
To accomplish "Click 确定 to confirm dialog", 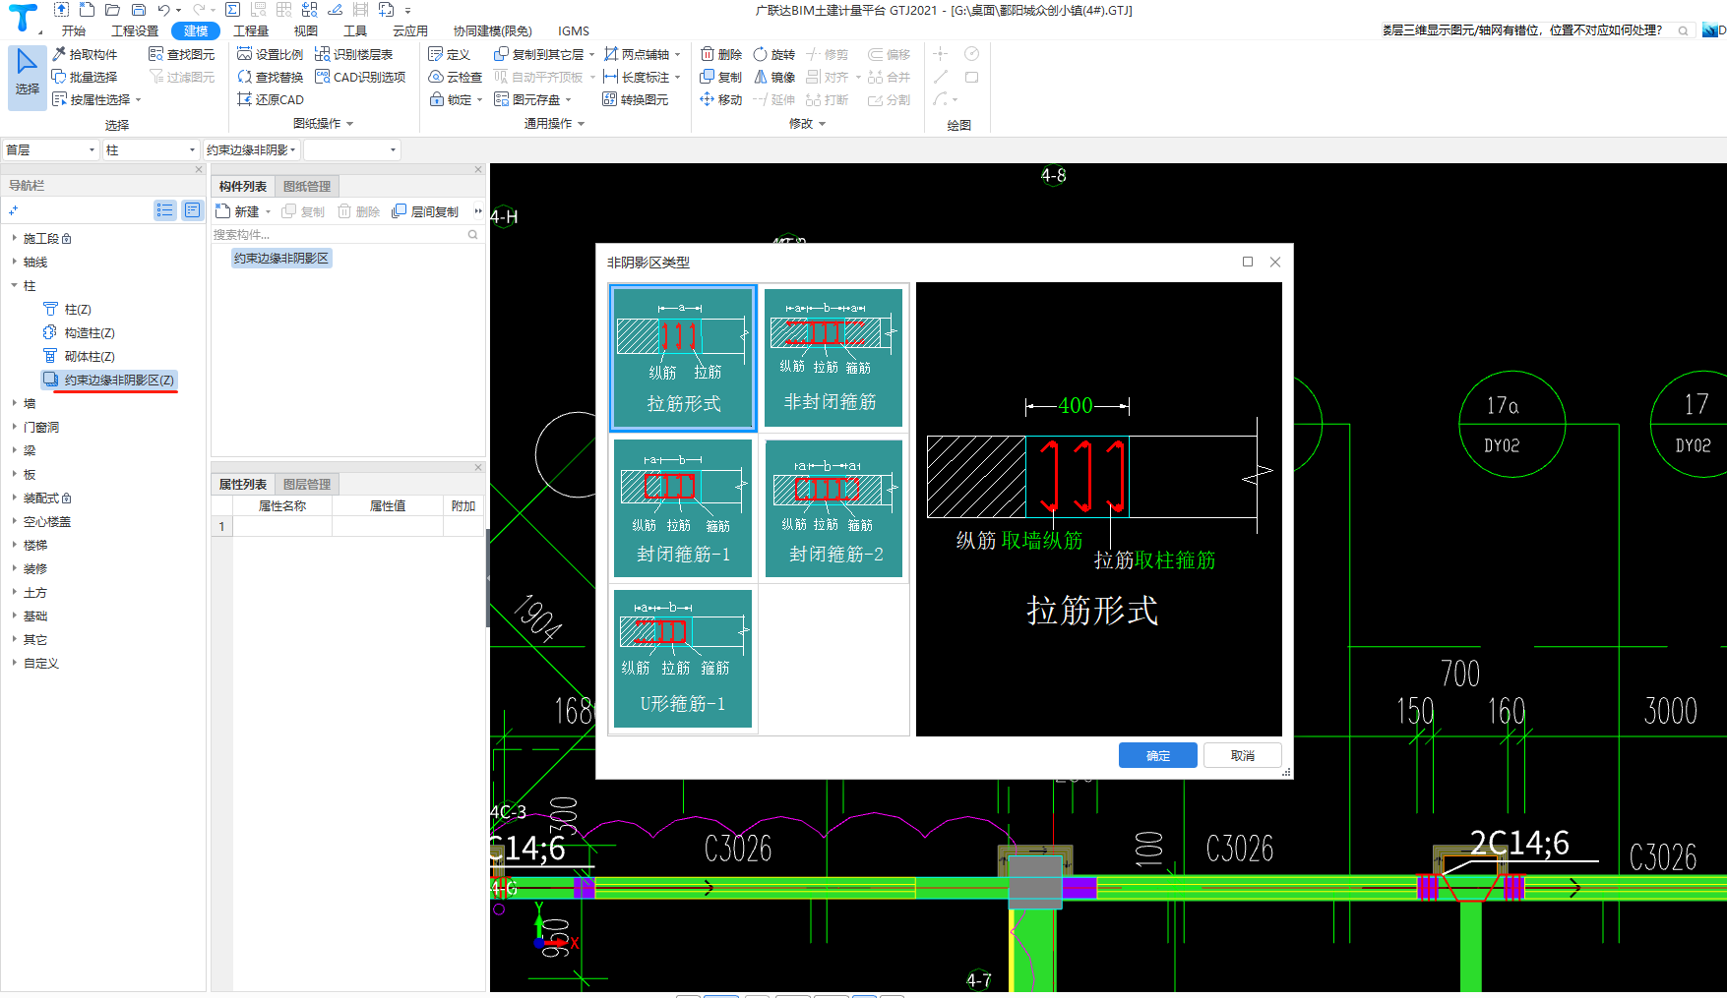I will click(1158, 755).
